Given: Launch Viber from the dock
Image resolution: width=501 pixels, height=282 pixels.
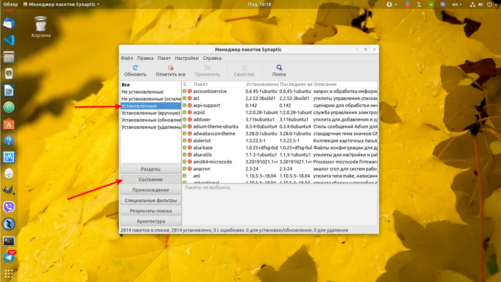Looking at the screenshot, I should [x=9, y=207].
